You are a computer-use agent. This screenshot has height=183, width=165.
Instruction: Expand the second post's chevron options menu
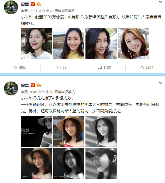click(x=160, y=83)
